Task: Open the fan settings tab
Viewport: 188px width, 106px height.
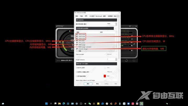Action: click(x=81, y=16)
